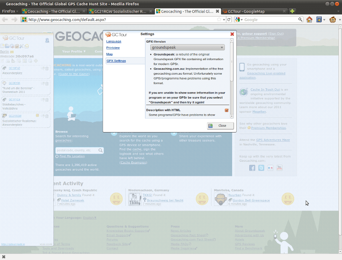Switch to GCTour - GoogleMap tab

[254, 11]
